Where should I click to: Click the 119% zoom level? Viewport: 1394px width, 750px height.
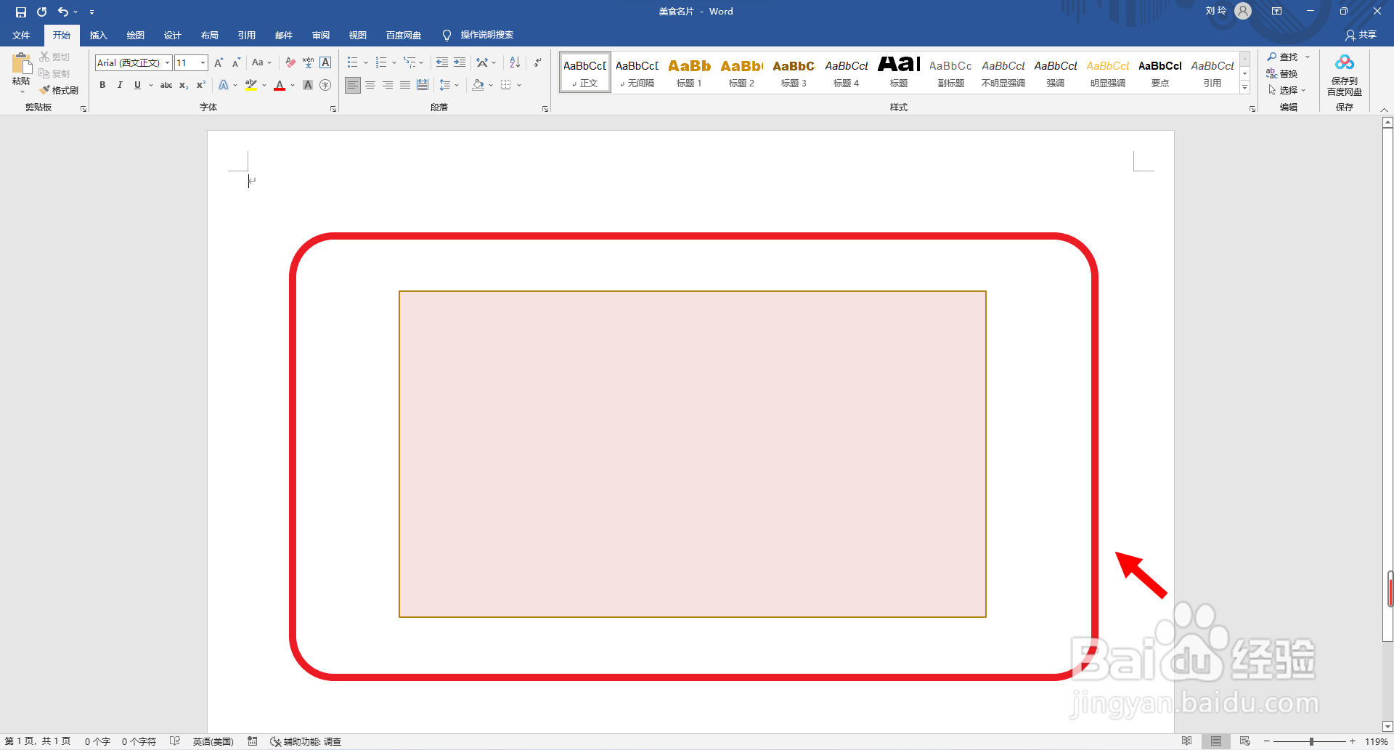click(x=1376, y=741)
